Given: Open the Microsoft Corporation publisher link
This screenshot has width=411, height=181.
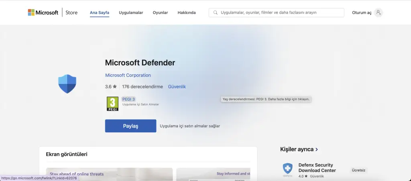Looking at the screenshot, I should tap(128, 75).
